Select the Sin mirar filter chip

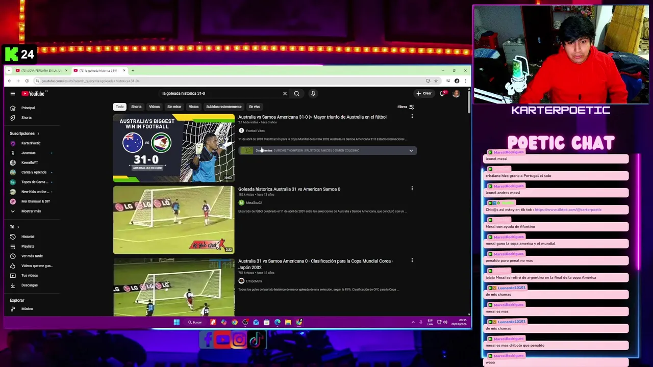click(x=174, y=107)
